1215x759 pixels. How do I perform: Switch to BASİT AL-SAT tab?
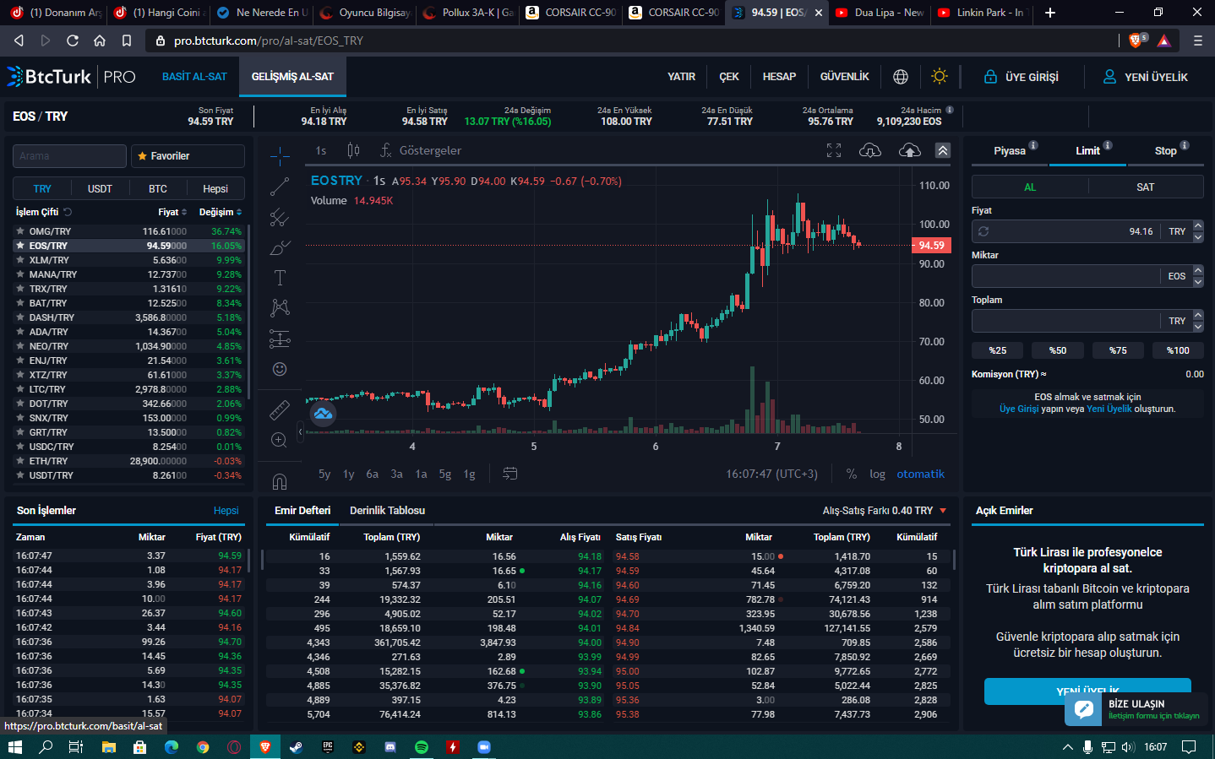click(x=194, y=77)
